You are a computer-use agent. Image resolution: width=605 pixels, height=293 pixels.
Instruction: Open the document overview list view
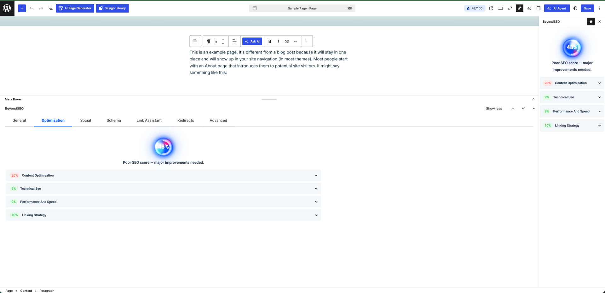50,8
